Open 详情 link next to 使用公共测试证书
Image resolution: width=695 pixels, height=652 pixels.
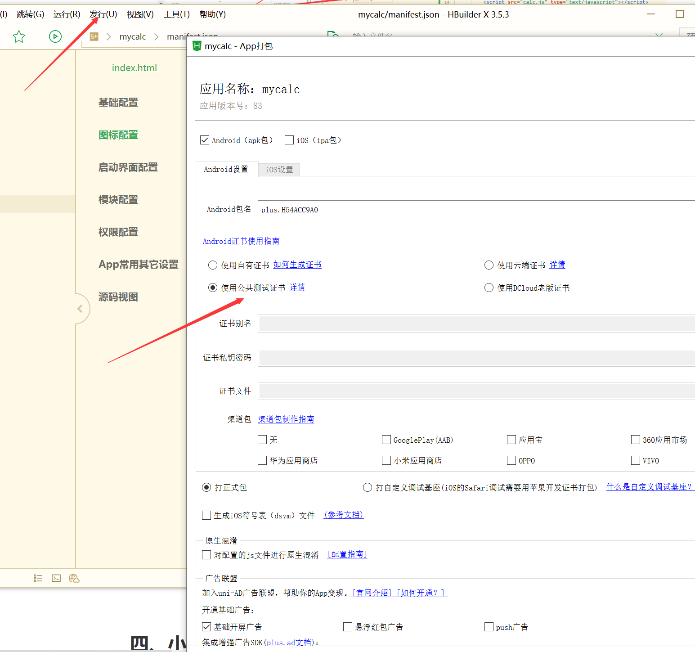coord(297,287)
